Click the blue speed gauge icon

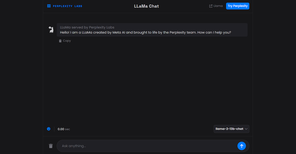[x=49, y=129]
